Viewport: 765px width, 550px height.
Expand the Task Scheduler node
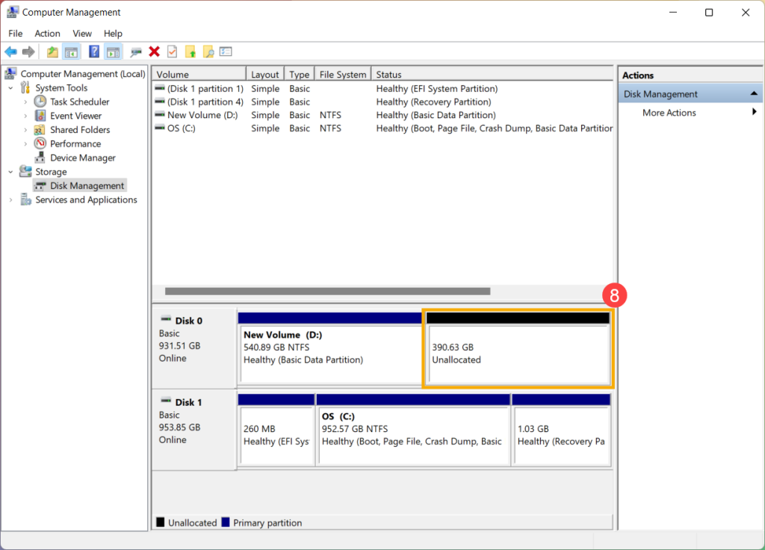[x=25, y=102]
